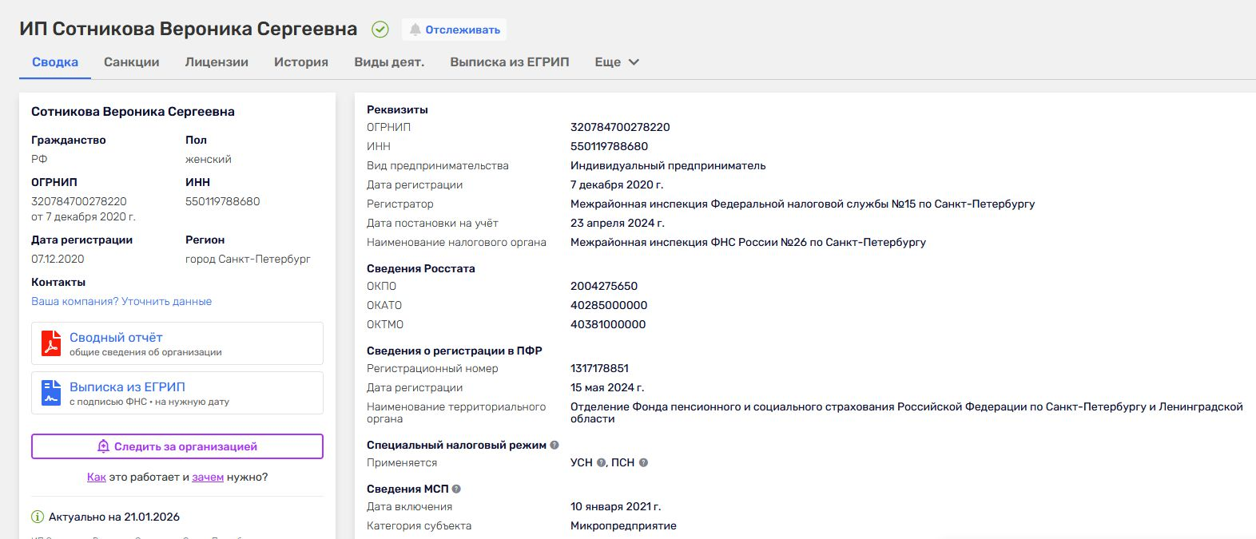Click the bell icon in Следить за организацией
1256x539 pixels.
(x=103, y=446)
